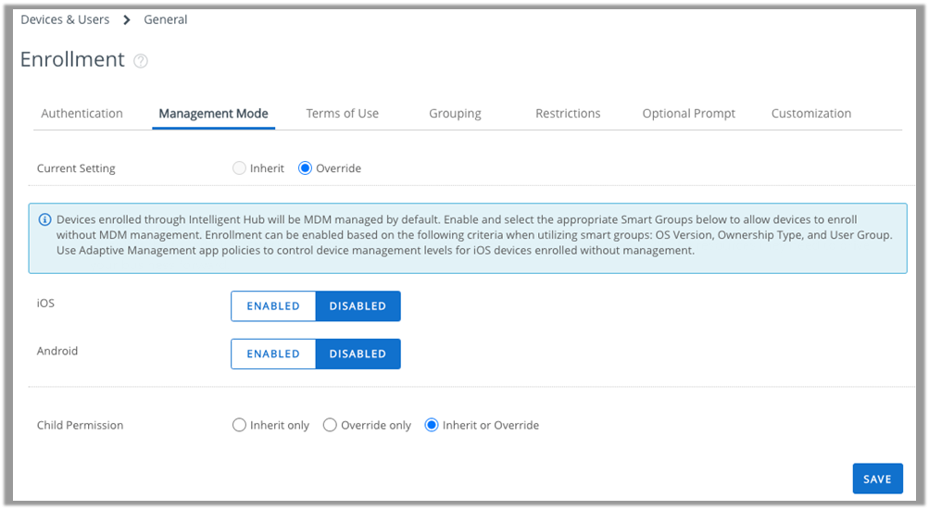This screenshot has width=929, height=510.
Task: Click the breadcrumb chevron after Devices & Users
Action: coord(127,20)
